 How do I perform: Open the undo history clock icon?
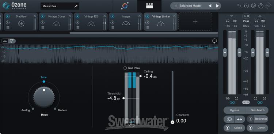(x=246, y=6)
